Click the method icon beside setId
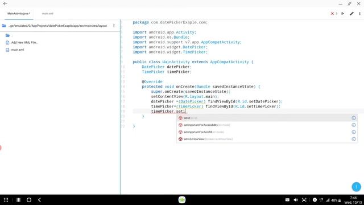This screenshot has width=364, height=205. [x=180, y=118]
